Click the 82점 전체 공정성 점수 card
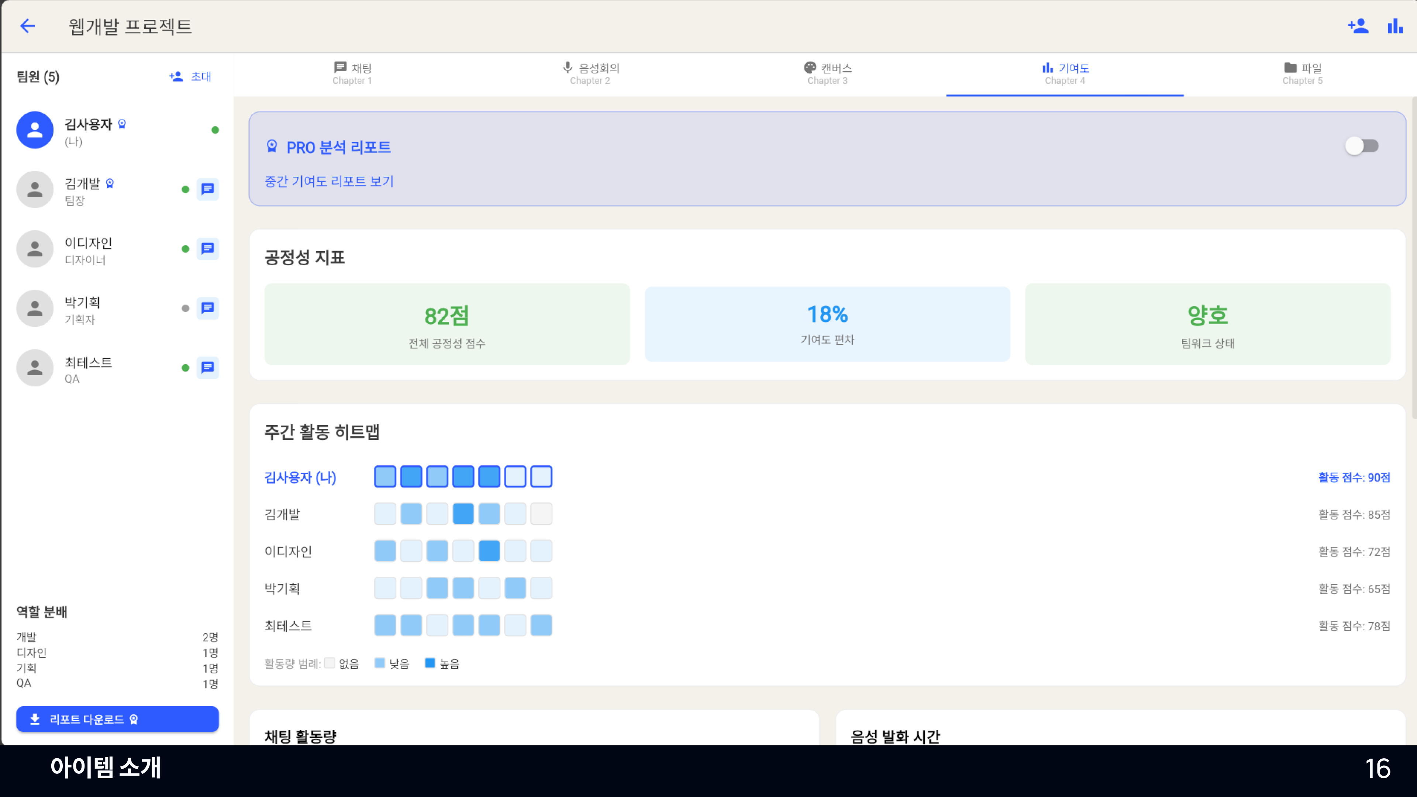 [x=447, y=325]
